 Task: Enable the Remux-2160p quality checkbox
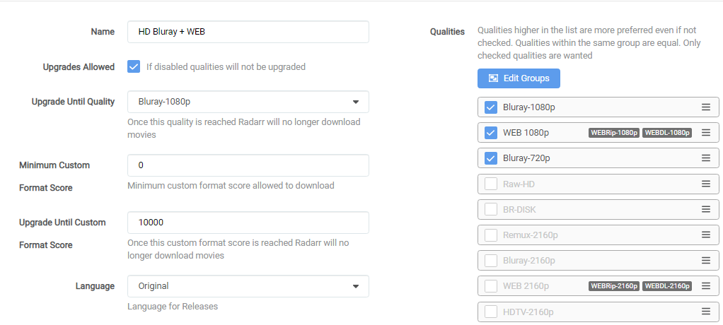tap(491, 235)
